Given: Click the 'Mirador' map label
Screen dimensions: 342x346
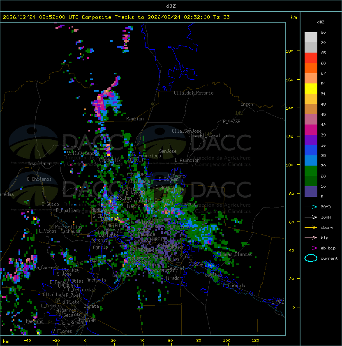Looking at the screenshot, I should click(x=173, y=278).
